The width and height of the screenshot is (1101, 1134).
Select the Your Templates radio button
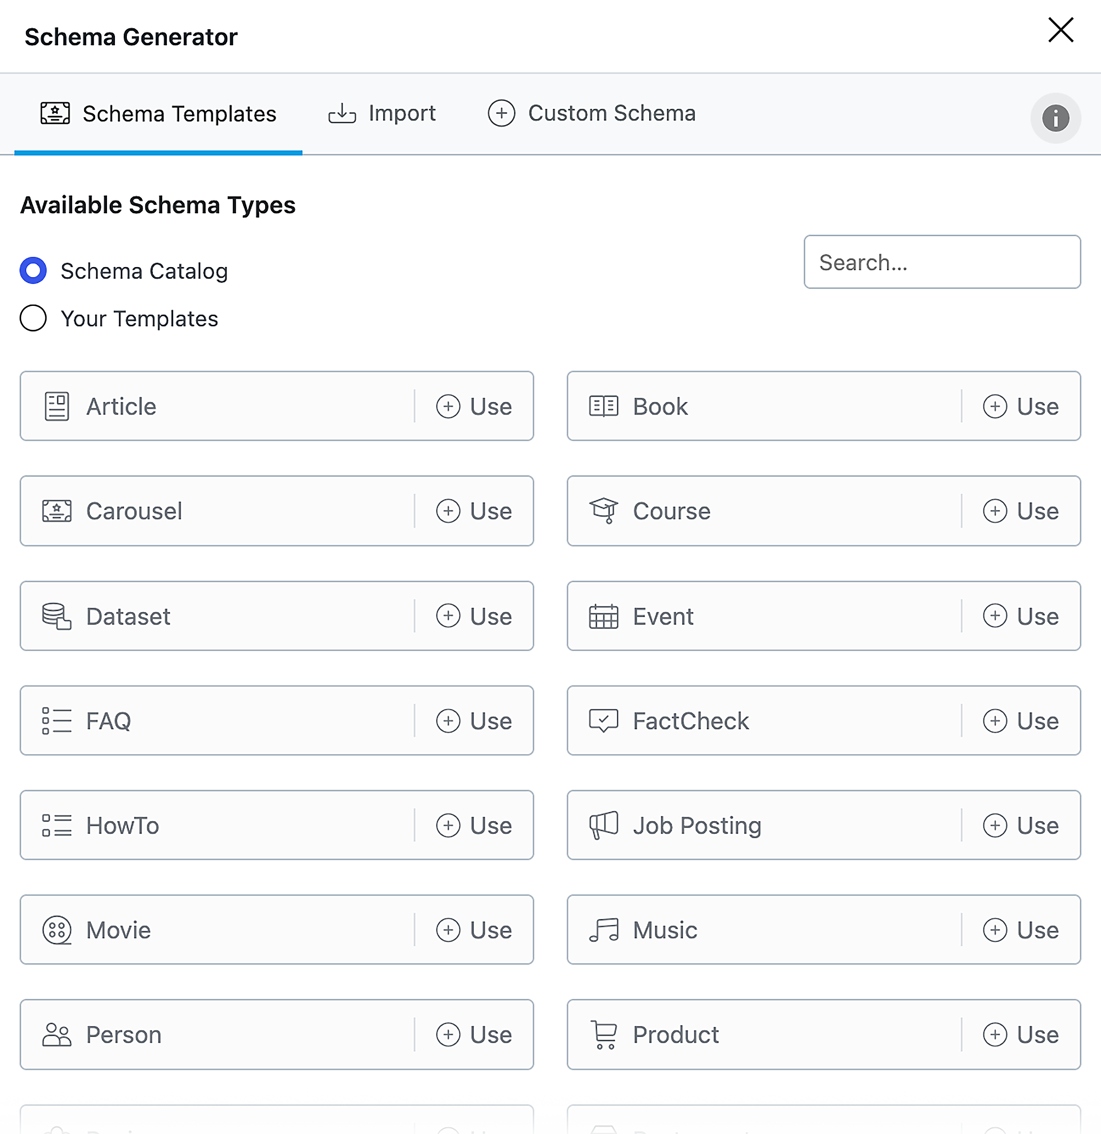(33, 318)
